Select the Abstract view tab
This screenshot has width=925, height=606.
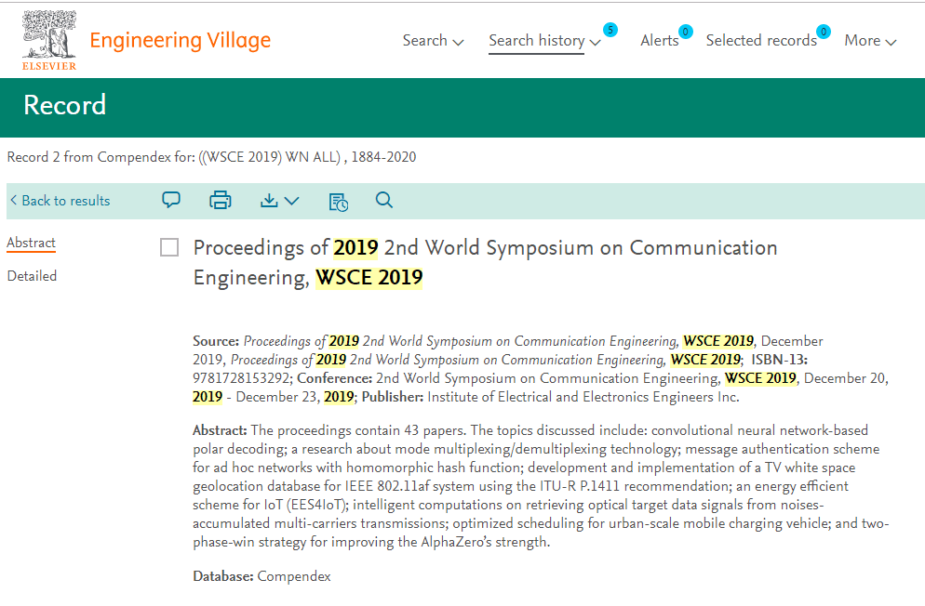click(32, 243)
